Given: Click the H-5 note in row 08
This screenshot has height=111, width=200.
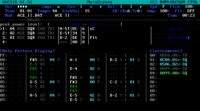Looking at the screenshot, I should coord(33,95).
